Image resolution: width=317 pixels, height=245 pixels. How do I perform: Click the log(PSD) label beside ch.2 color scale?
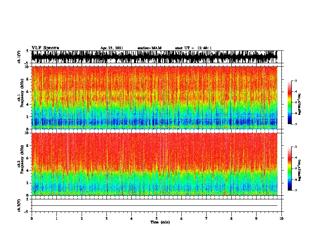(300, 170)
